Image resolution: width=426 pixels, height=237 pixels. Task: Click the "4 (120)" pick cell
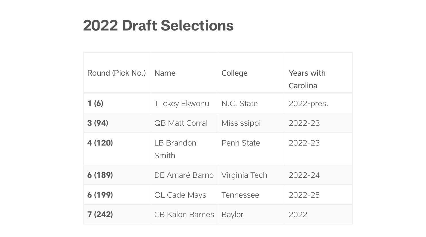coord(100,143)
